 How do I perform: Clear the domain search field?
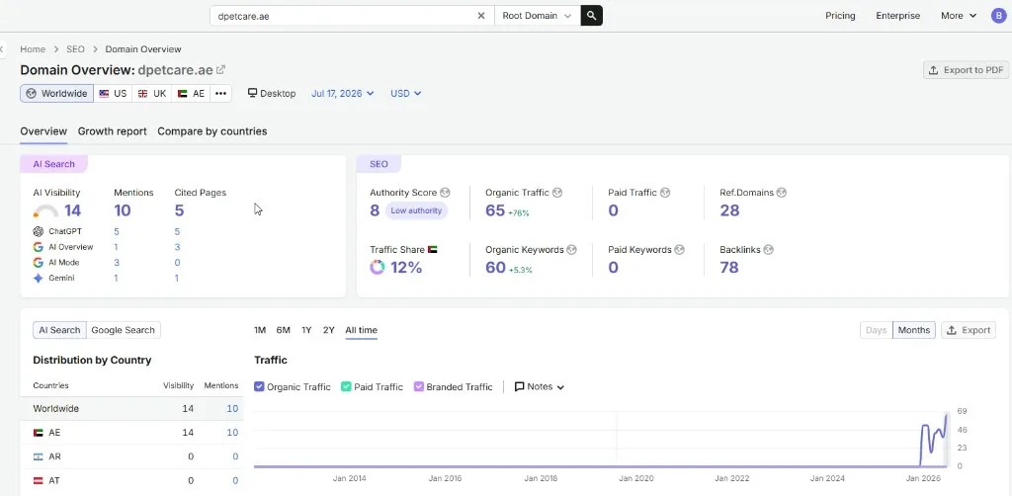click(x=481, y=16)
